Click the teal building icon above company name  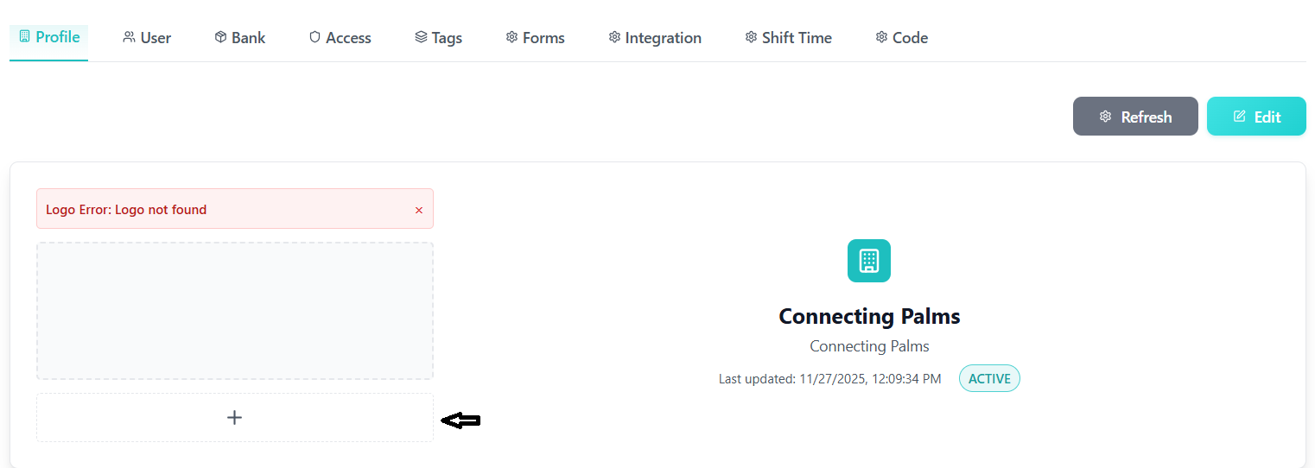(x=868, y=261)
